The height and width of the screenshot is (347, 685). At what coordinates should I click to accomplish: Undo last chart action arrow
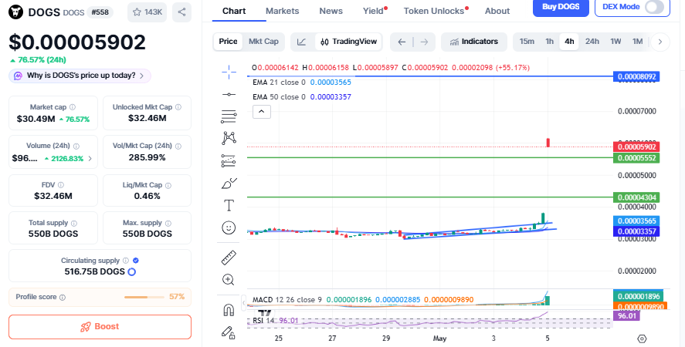tap(402, 42)
